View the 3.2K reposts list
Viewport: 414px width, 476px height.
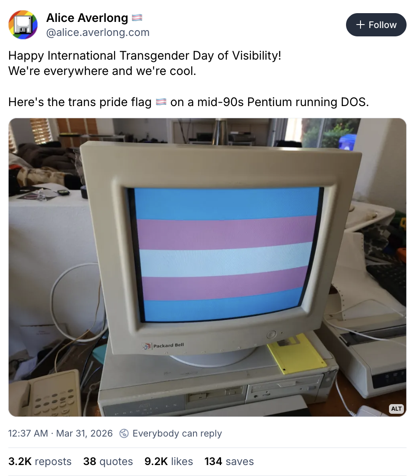click(40, 462)
